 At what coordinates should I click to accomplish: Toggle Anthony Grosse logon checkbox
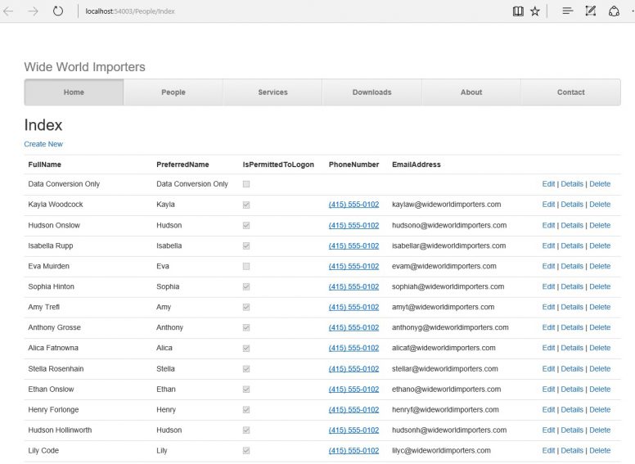(x=246, y=327)
